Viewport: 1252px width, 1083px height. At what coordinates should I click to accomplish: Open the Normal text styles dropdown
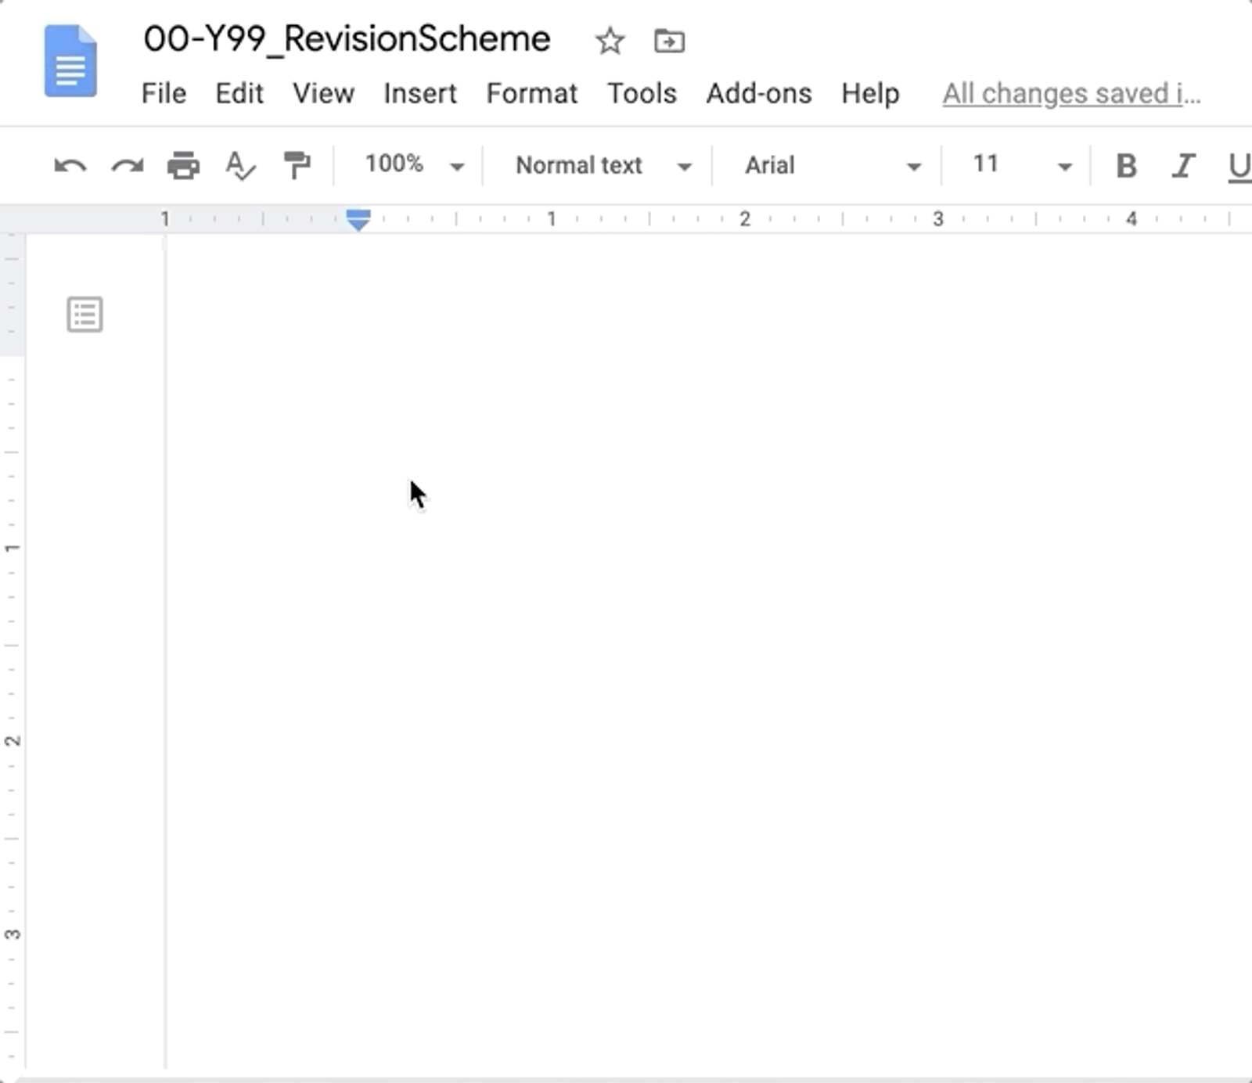click(x=599, y=165)
